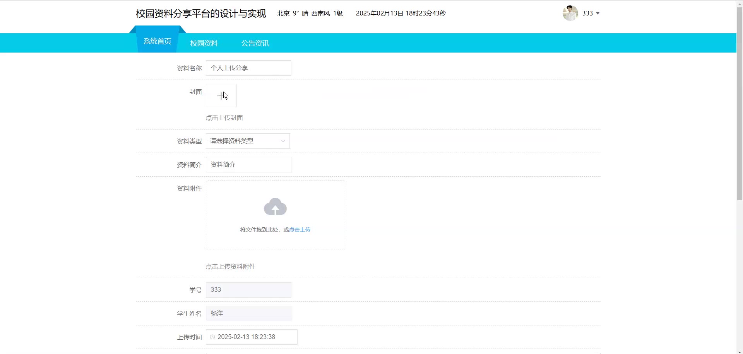Click the Beijing weather info in header

(310, 14)
